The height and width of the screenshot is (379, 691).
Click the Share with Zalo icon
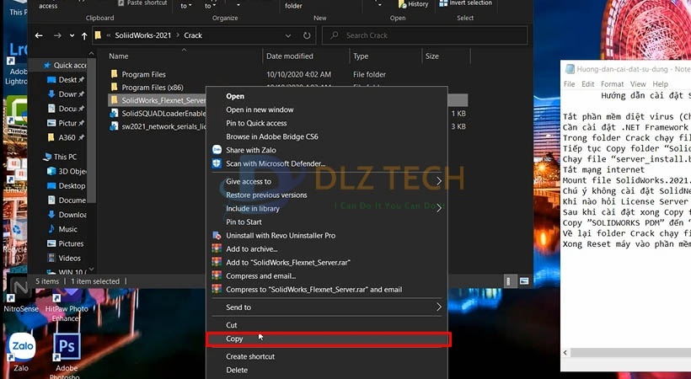click(217, 150)
